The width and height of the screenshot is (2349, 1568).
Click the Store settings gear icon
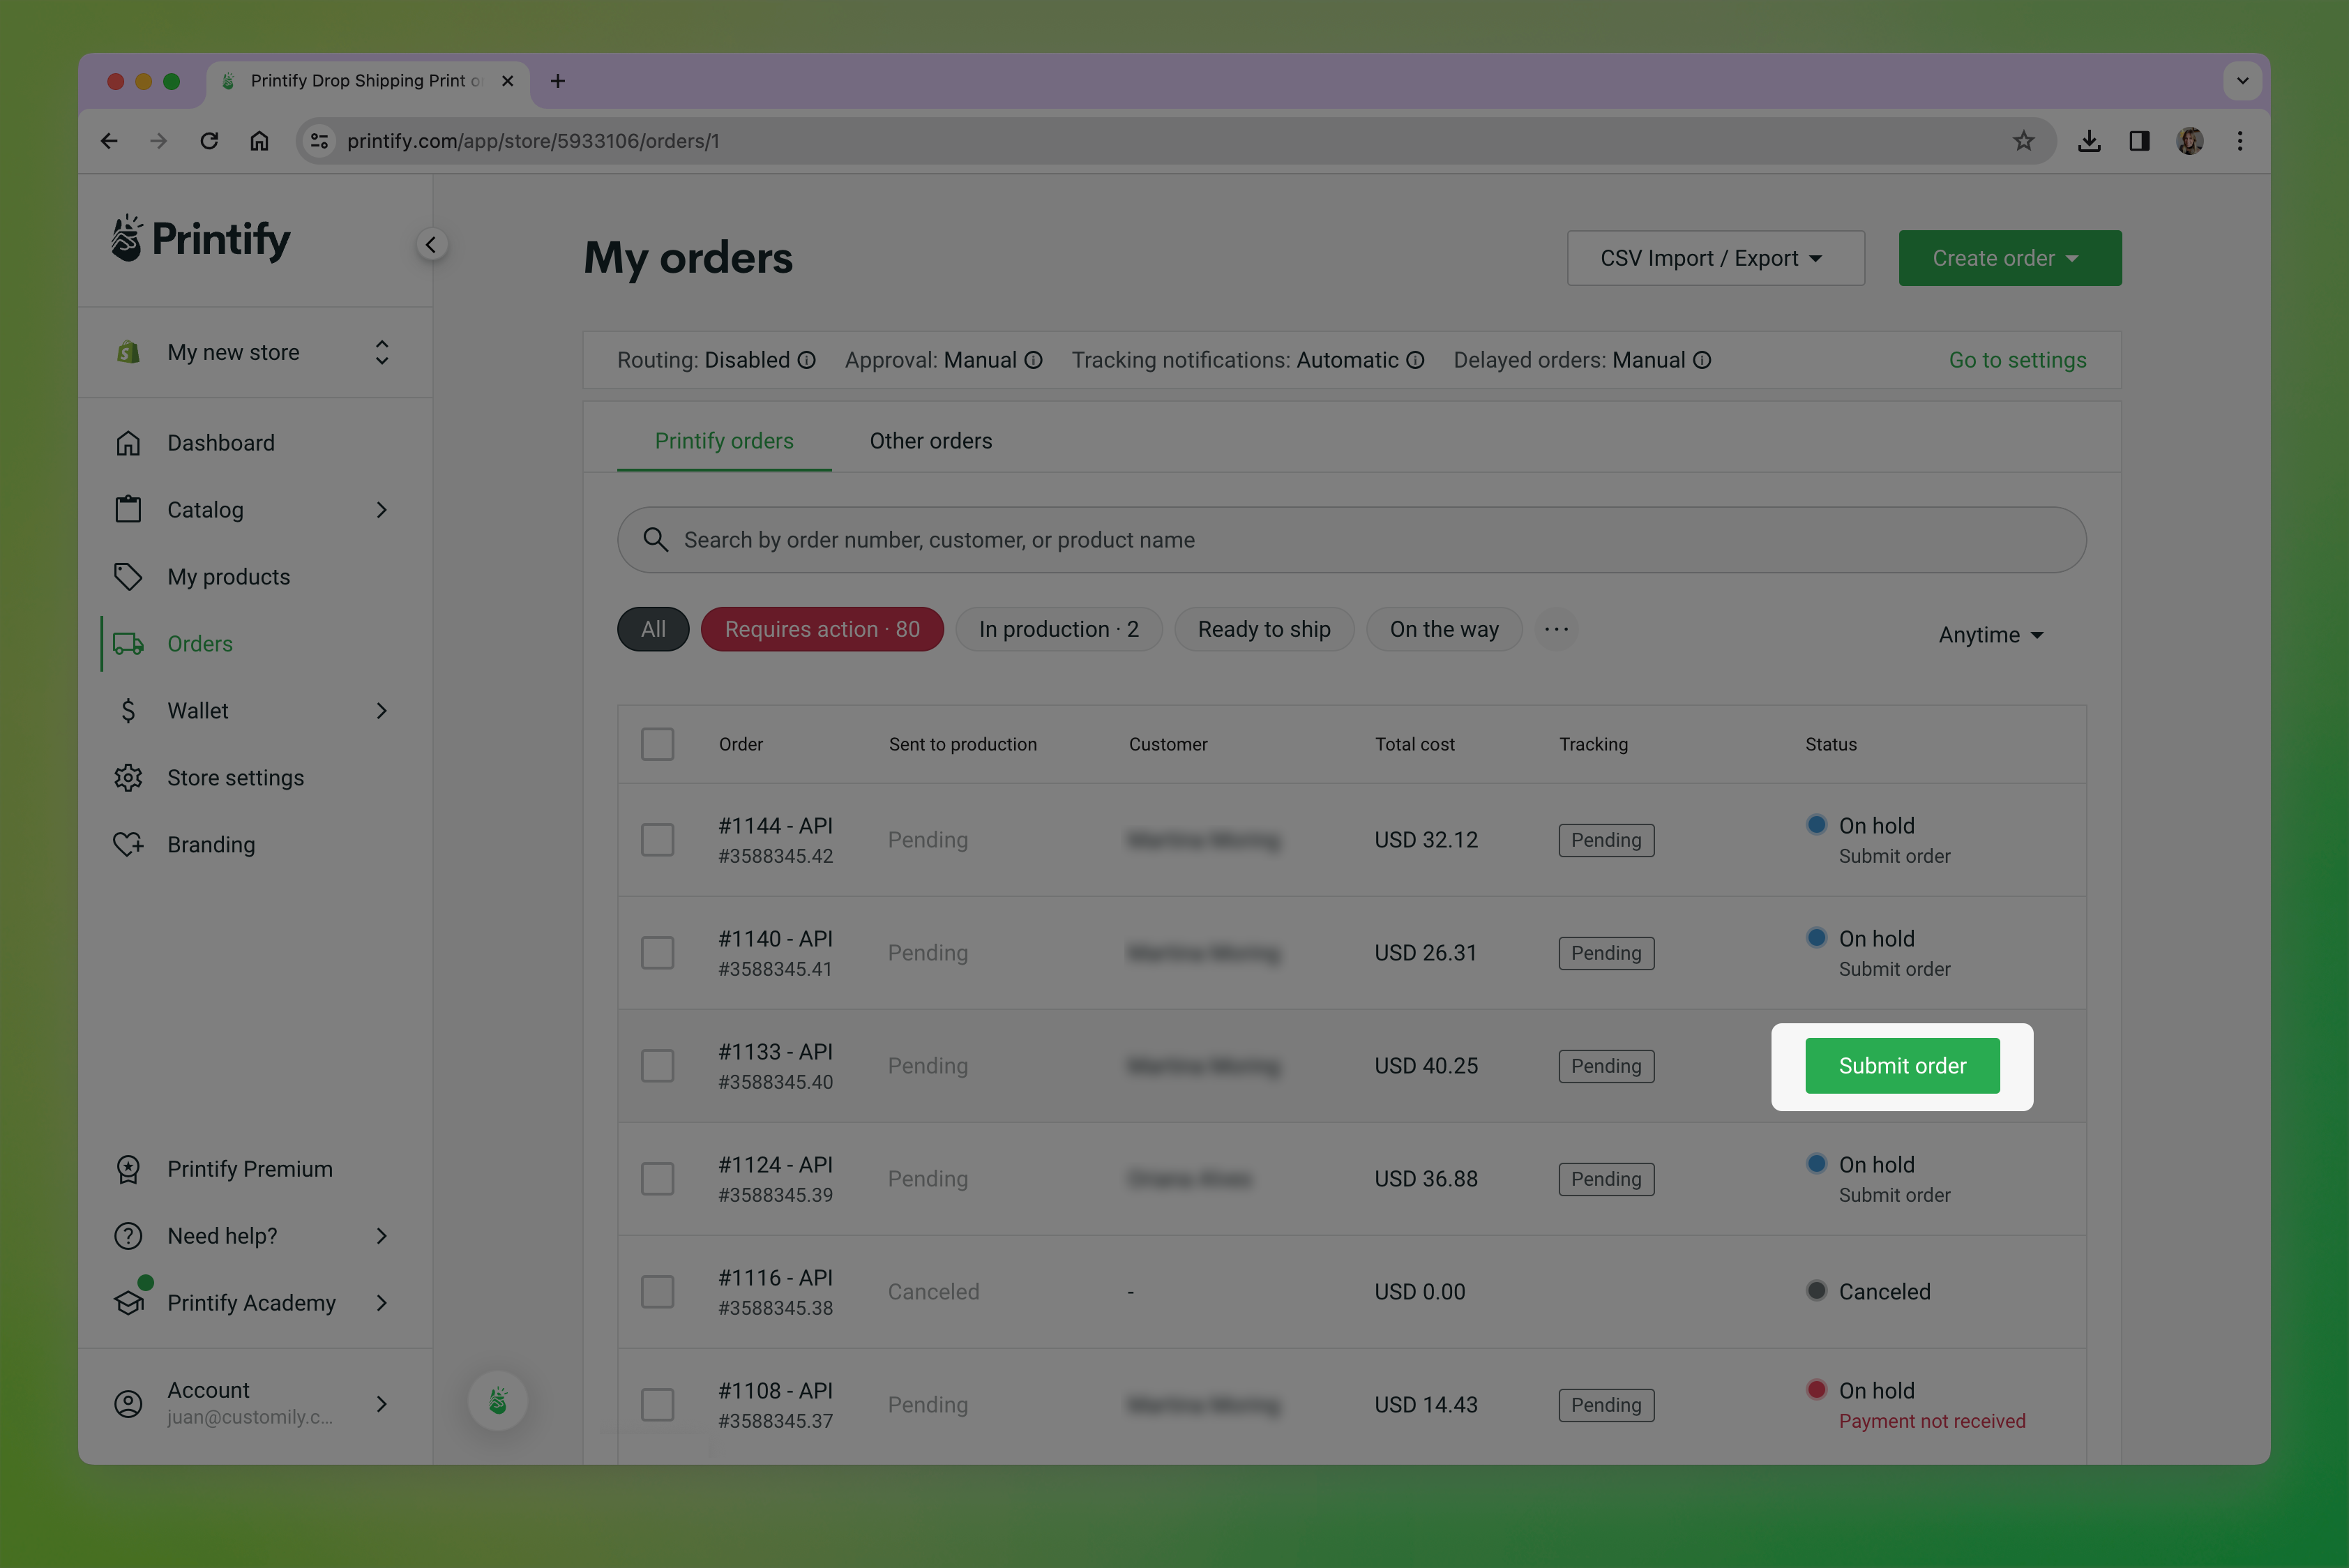click(128, 778)
